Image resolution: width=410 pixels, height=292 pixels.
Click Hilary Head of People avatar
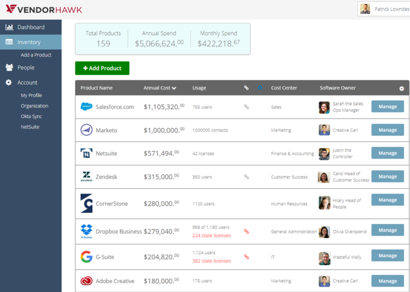coord(324,203)
